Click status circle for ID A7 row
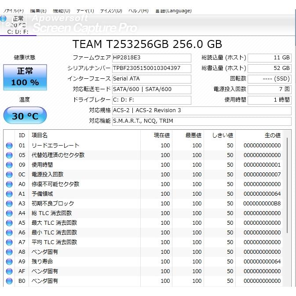 point(9,242)
